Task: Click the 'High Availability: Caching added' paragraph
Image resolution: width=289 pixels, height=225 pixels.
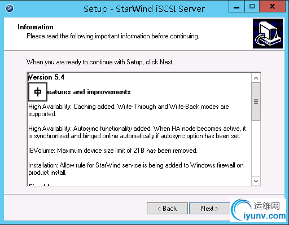Action: [129, 110]
